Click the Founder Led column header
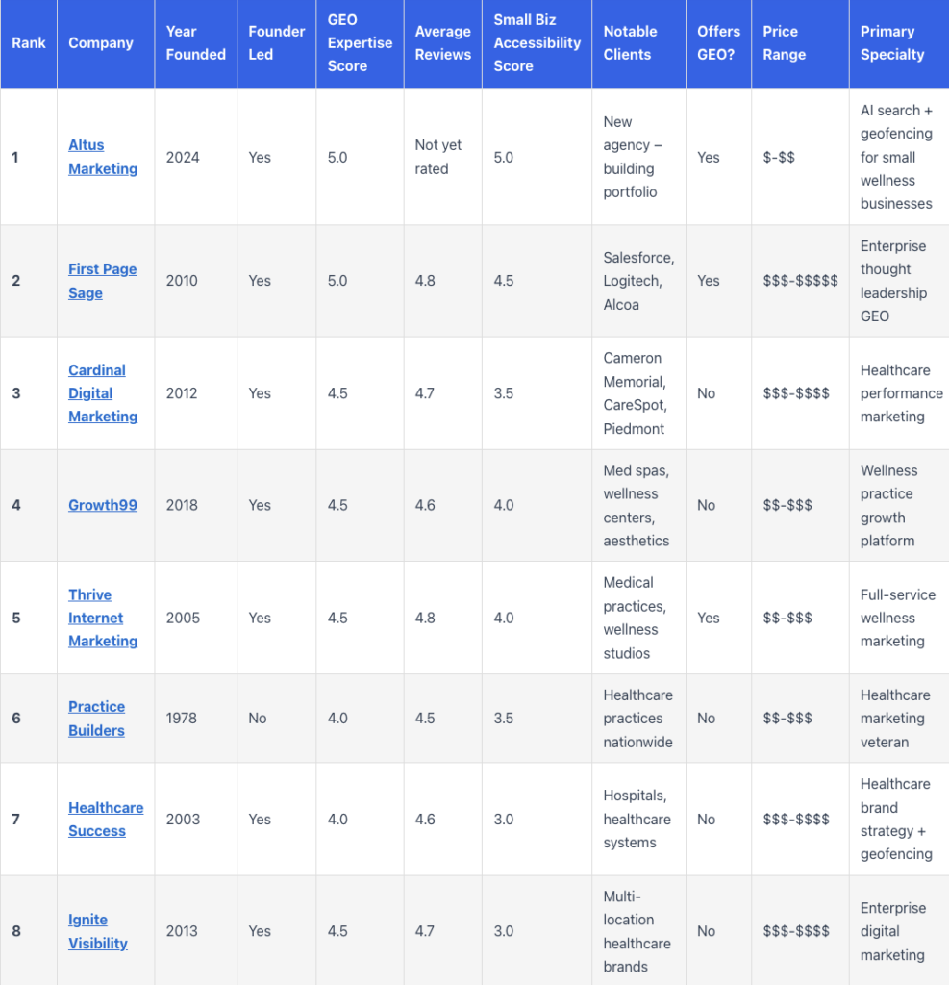This screenshot has width=949, height=985. [x=276, y=43]
